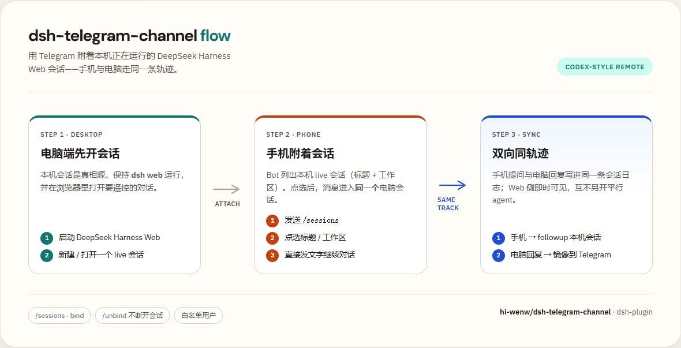Select the 白名单用户 pill
Screen dimensions: 681x348
click(199, 316)
